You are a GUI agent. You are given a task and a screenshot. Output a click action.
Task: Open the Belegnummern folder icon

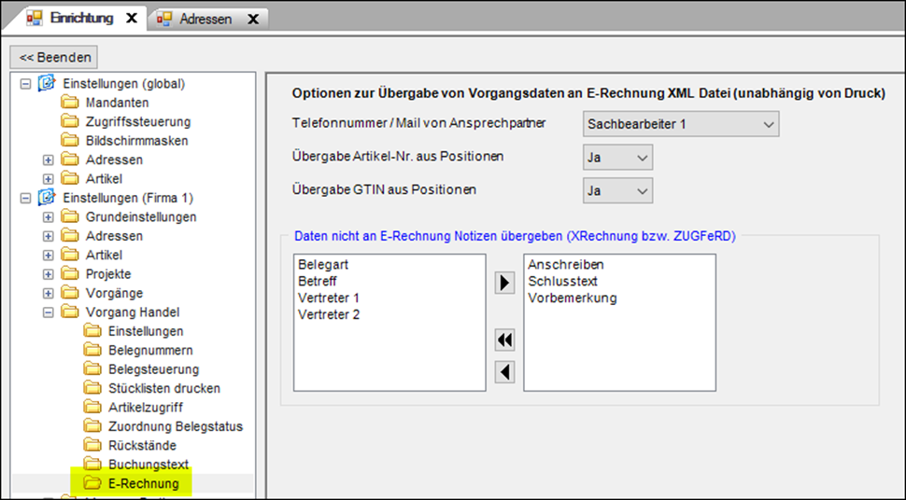(92, 351)
